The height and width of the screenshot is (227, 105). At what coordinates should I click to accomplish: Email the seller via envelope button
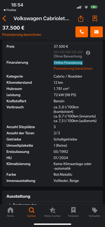pyautogui.click(x=96, y=32)
